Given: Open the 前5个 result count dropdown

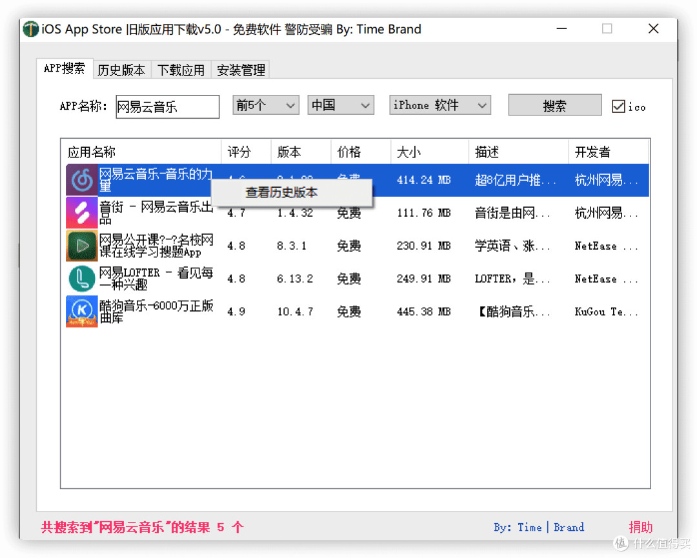Looking at the screenshot, I should 265,105.
